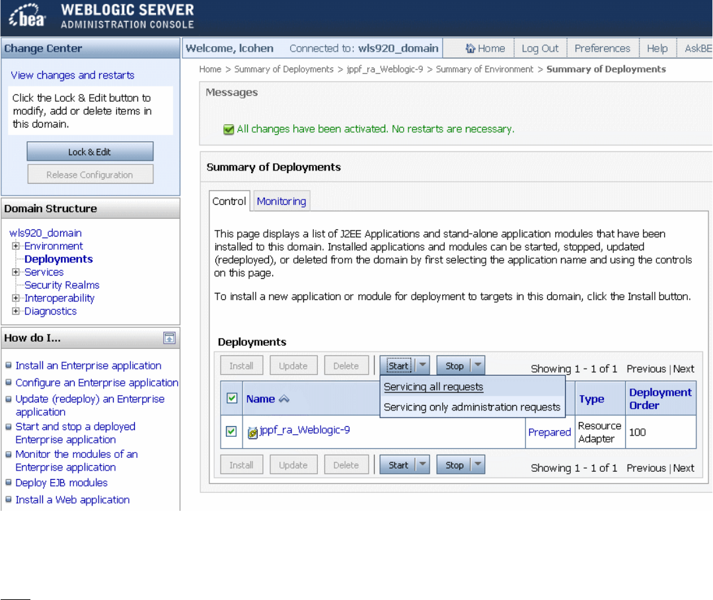Open the top Start button dropdown arrow
The image size is (713, 600).
pos(423,365)
